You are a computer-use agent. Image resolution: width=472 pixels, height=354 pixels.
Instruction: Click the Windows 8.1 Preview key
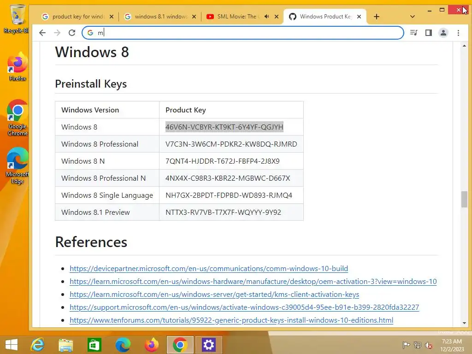[x=223, y=212]
